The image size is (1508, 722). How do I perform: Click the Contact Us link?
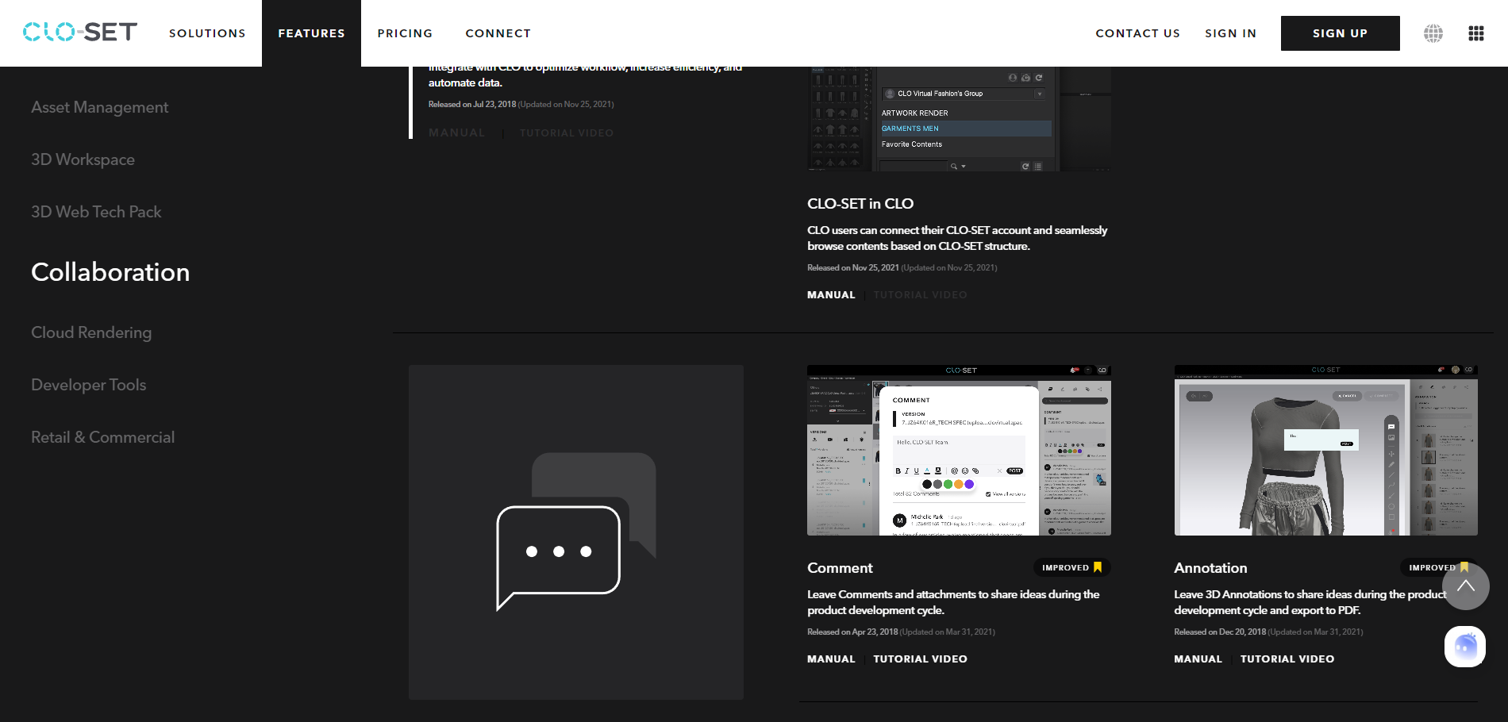pos(1137,33)
